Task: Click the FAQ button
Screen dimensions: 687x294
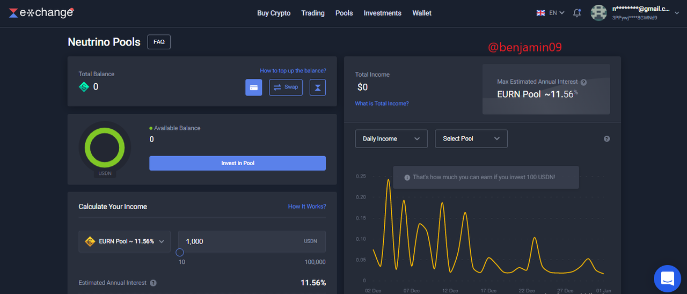Action: [x=159, y=42]
